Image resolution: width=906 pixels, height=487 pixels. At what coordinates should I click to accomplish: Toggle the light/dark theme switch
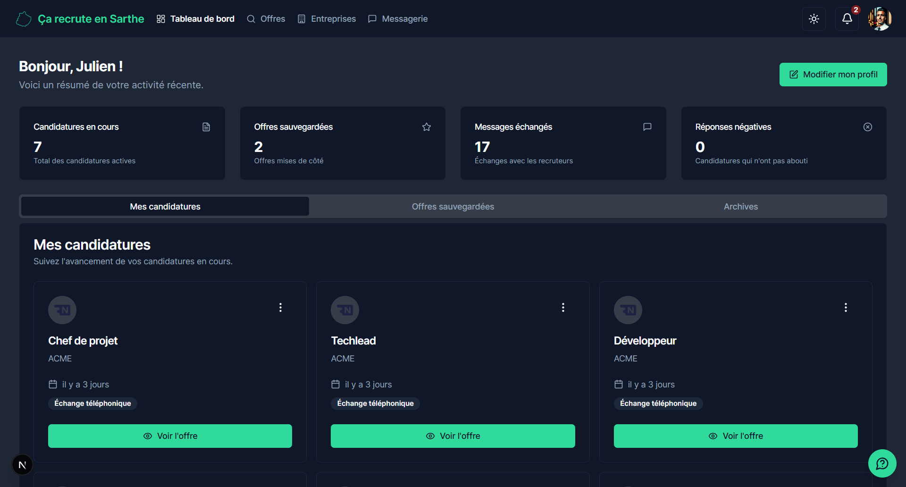(x=814, y=19)
